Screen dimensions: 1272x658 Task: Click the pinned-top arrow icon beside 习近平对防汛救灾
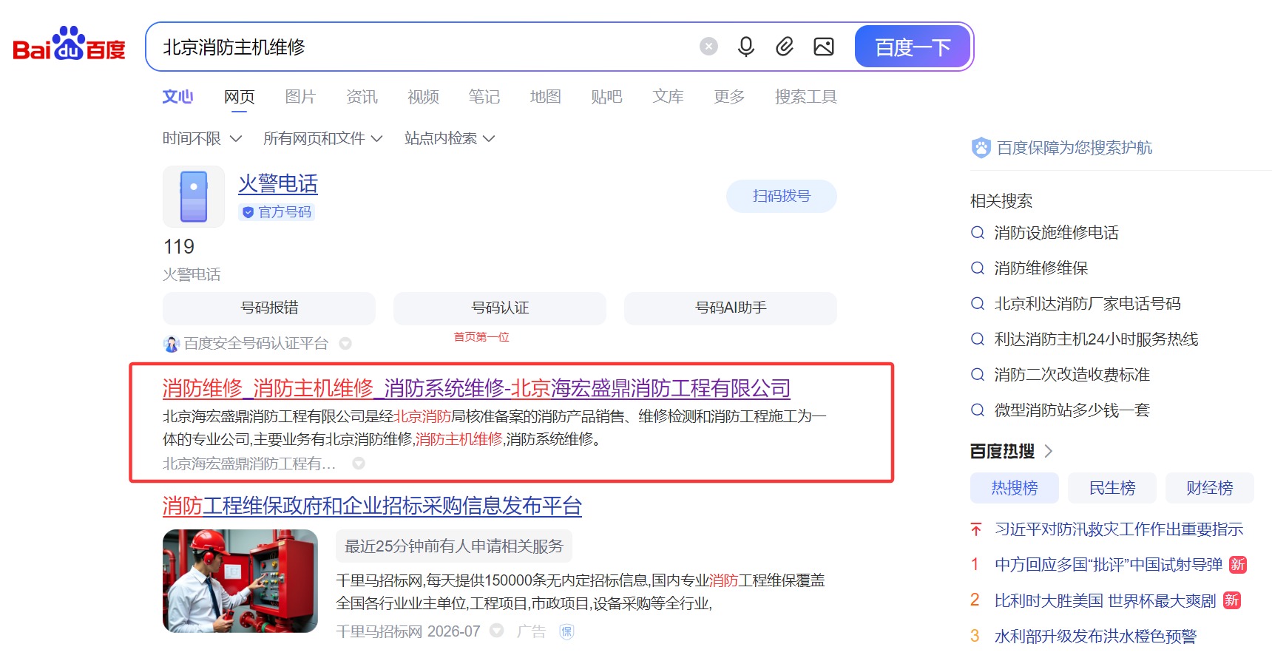(x=976, y=529)
